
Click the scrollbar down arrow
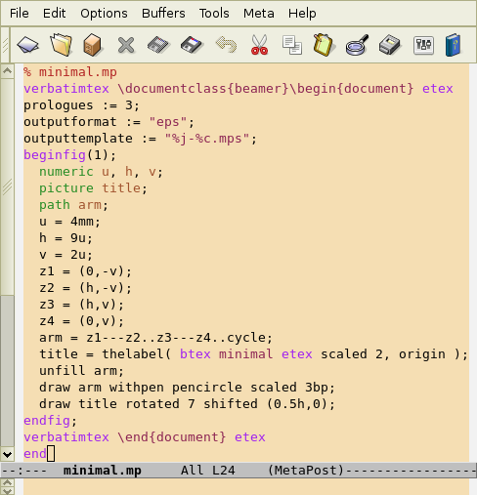(x=7, y=454)
